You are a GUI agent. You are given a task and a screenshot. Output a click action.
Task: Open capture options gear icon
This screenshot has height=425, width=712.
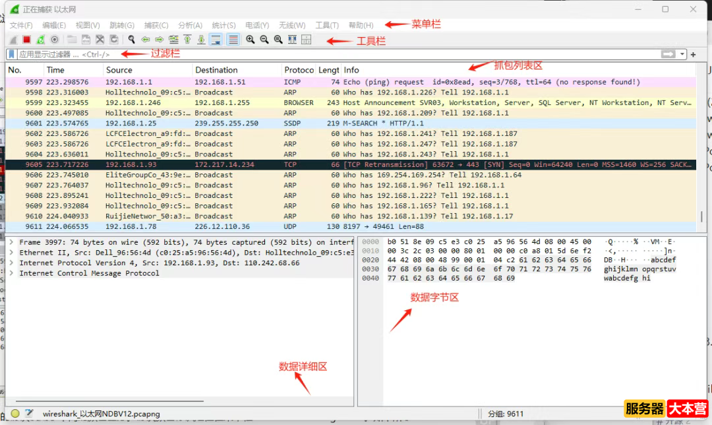[55, 40]
